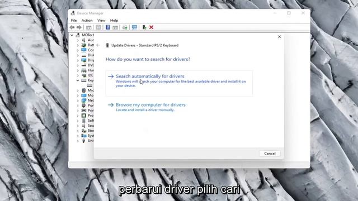Screen dimensions: 358x201
Task: Click the Batteries category icon
Action: (x=84, y=45)
